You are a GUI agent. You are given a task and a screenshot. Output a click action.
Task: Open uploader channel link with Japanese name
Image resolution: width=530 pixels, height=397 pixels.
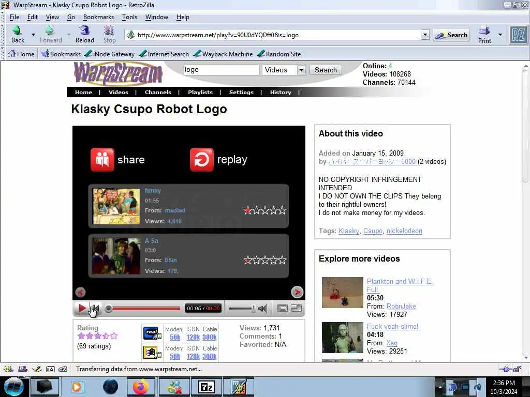[372, 162]
